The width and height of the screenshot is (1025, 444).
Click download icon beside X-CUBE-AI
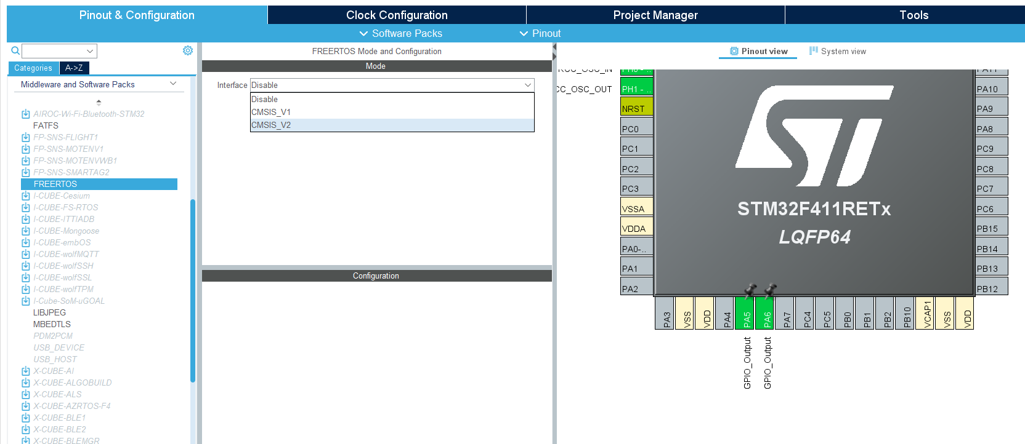pyautogui.click(x=26, y=371)
